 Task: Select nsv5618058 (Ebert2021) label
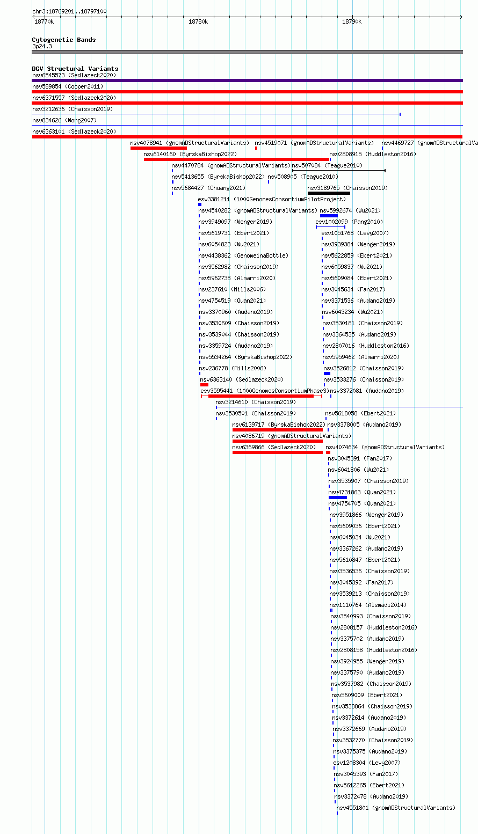[x=360, y=413]
